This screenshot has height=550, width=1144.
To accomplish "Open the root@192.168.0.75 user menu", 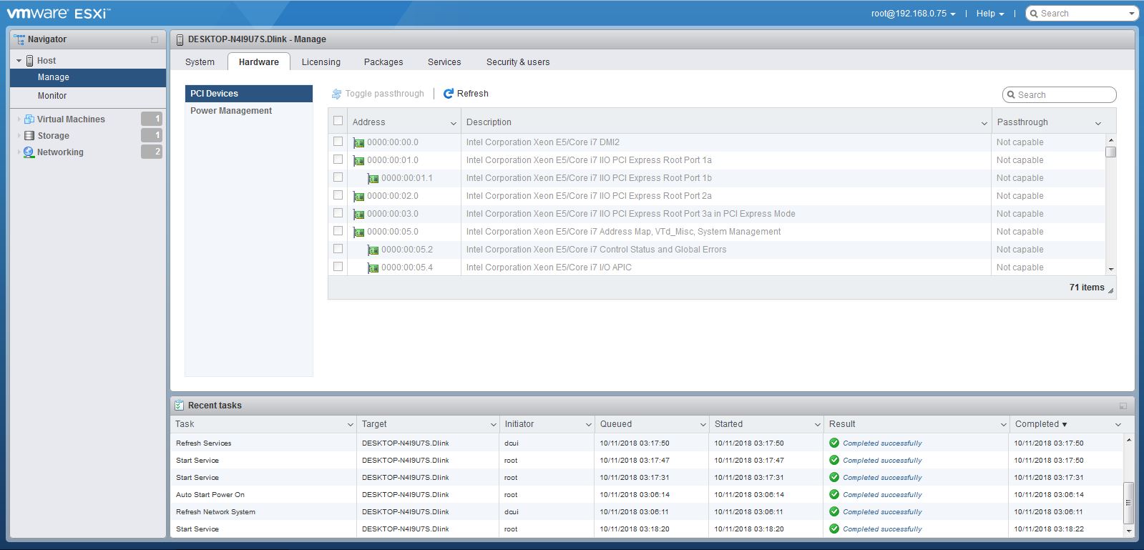I will [x=913, y=14].
